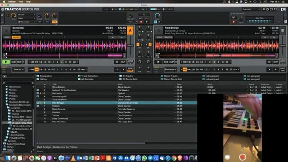
Task: Click the master clock play button
Action: point(147,22)
